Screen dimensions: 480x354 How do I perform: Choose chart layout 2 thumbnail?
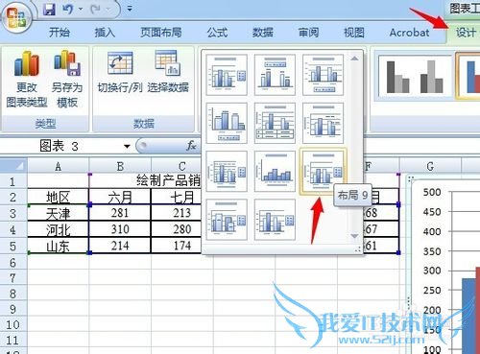click(275, 75)
